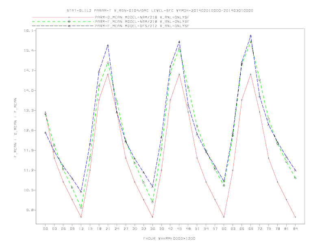Click x-axis tick label 42
The image size is (322, 249).
tap(170, 229)
